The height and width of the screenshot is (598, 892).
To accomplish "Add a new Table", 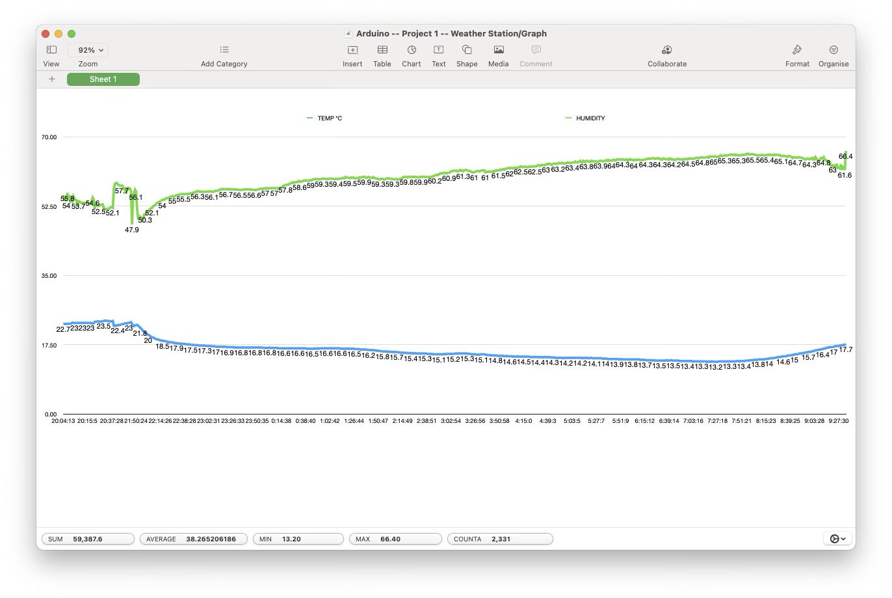I will coord(382,50).
